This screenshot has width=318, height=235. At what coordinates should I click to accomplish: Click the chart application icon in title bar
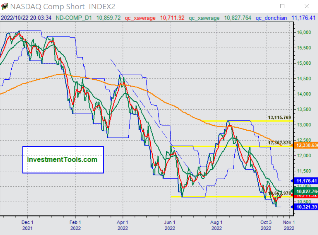tap(4, 6)
